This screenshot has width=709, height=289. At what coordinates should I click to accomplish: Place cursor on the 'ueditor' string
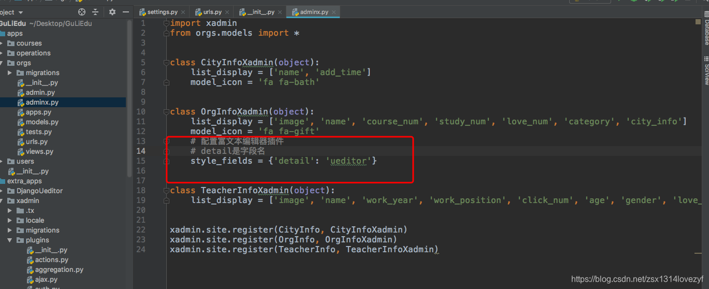348,161
